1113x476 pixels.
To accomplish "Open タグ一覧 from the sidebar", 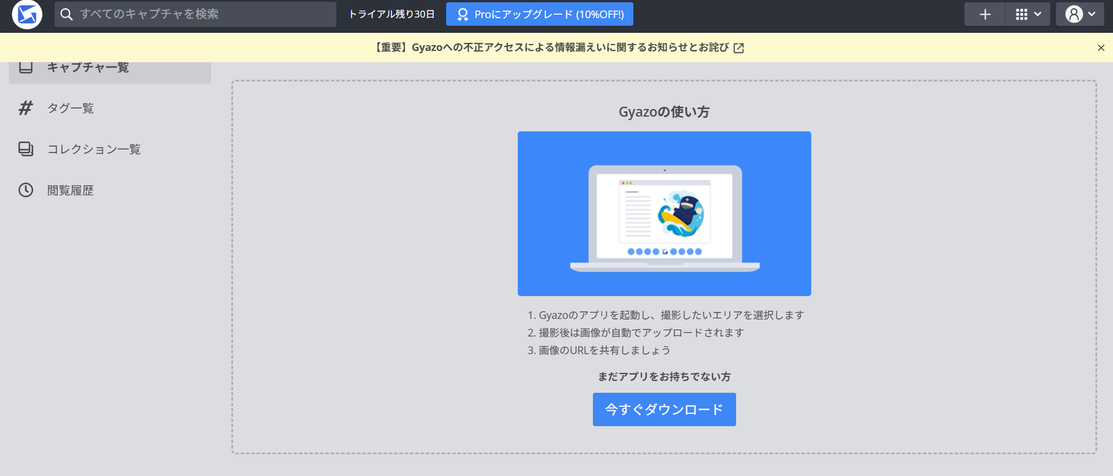I will [x=70, y=108].
